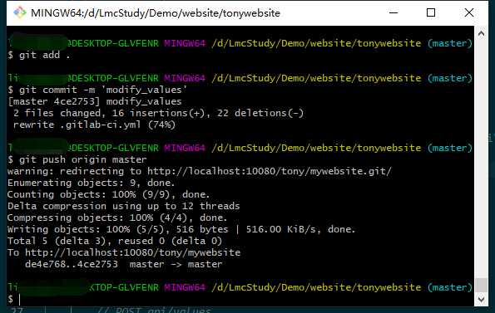Click 'Compressing objects: 100% (4/4)' line

click(117, 218)
